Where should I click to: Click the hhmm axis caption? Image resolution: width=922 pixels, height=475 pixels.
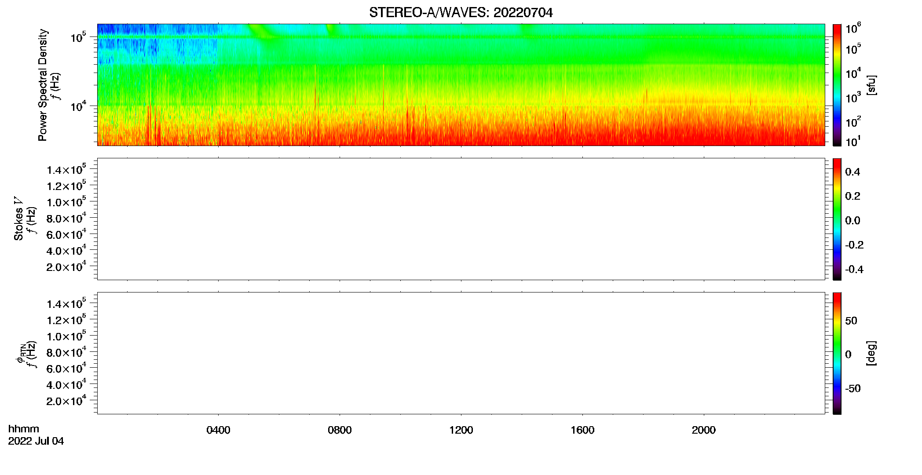point(24,429)
